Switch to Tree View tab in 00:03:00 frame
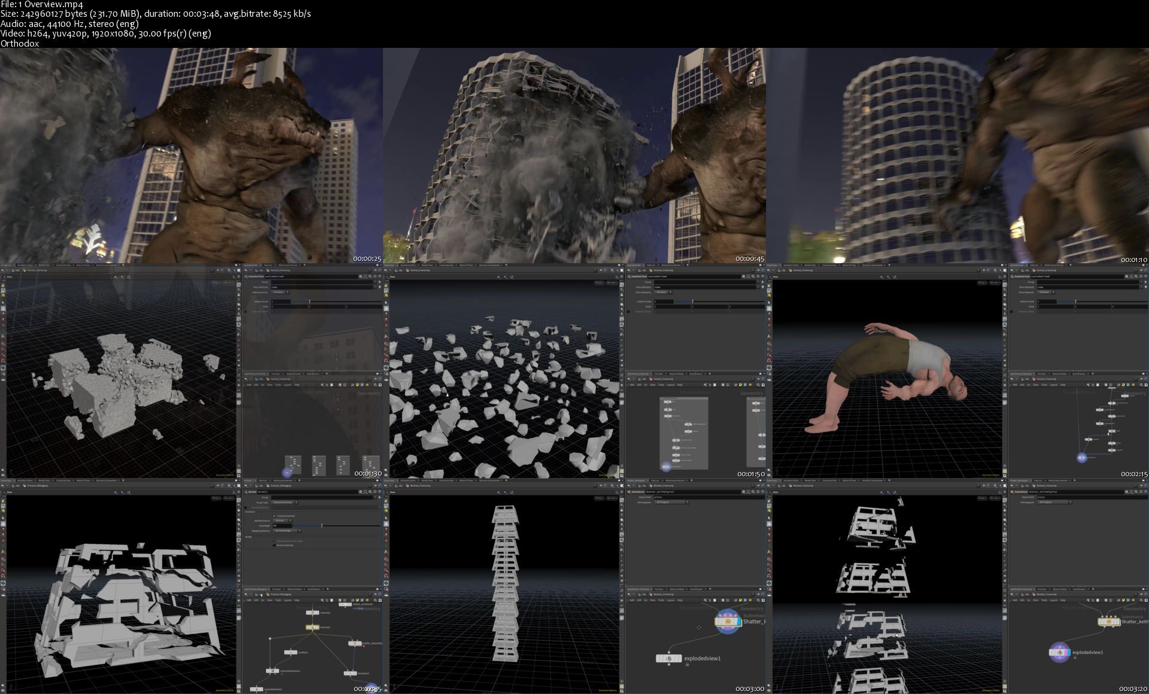Image resolution: width=1149 pixels, height=694 pixels. (x=659, y=589)
